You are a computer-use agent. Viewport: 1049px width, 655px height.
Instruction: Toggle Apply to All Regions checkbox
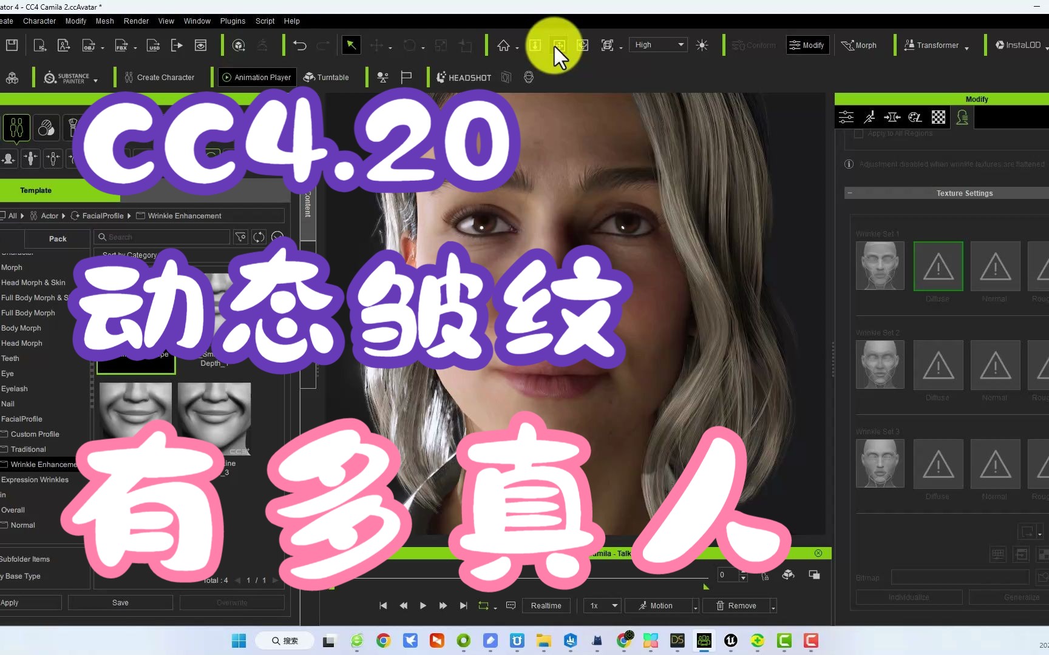click(858, 133)
